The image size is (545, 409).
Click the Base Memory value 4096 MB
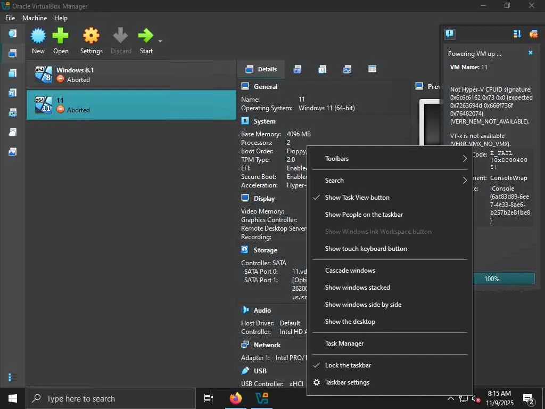click(299, 134)
